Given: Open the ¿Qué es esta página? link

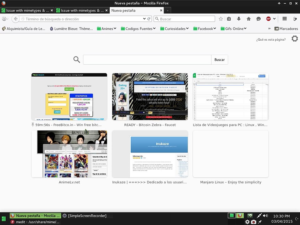Looking at the screenshot, I should click(271, 39).
